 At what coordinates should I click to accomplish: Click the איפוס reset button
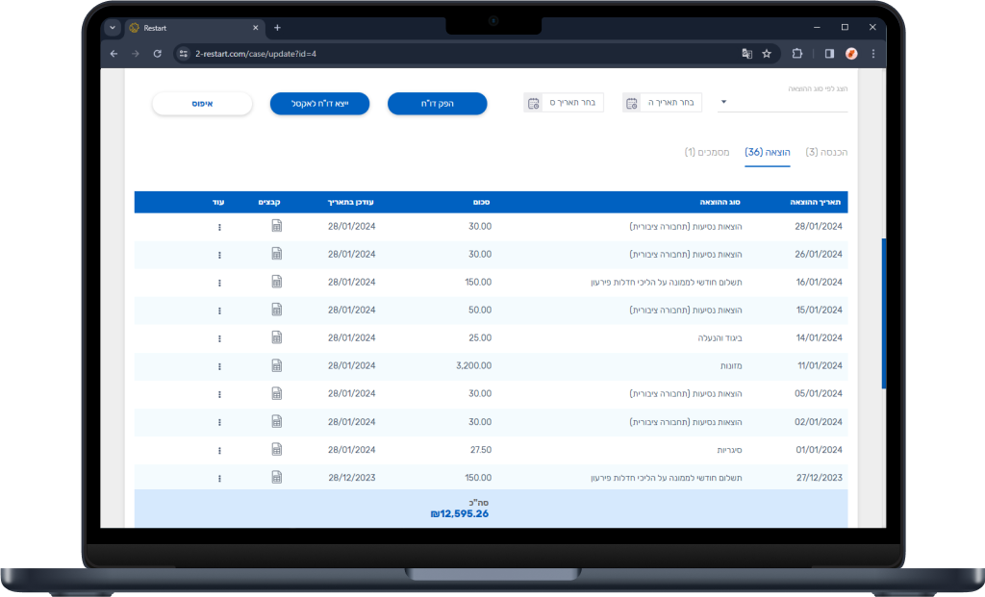pos(202,104)
